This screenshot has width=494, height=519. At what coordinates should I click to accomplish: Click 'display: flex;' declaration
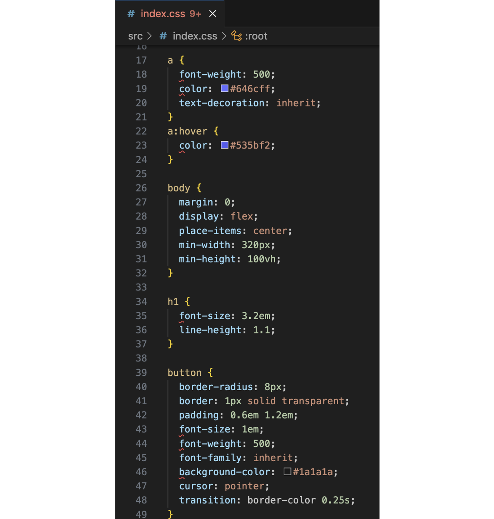point(218,216)
